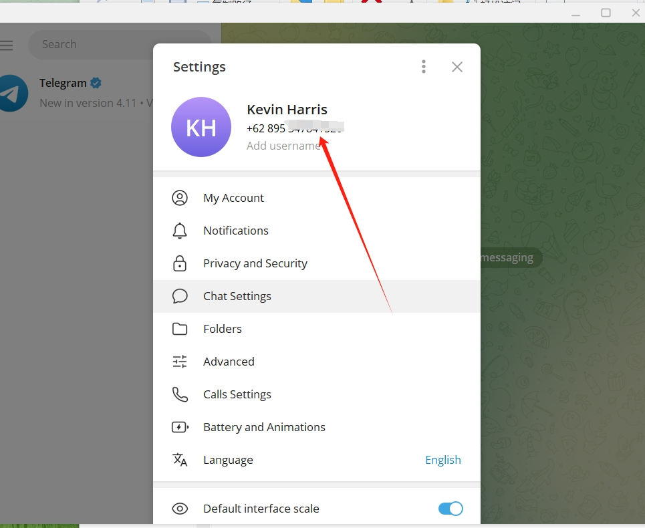
Task: Click the Notifications bell icon
Action: (x=180, y=231)
